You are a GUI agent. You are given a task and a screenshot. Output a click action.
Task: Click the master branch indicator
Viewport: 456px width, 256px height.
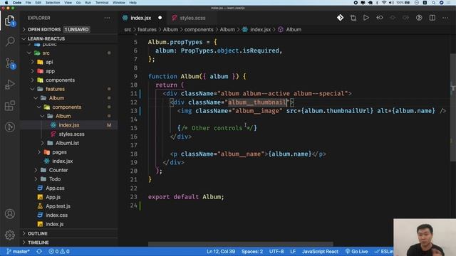18,251
